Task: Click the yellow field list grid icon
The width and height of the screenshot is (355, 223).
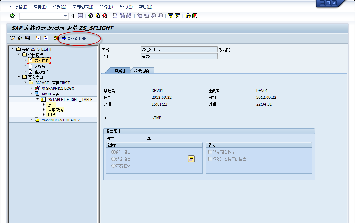Action: [x=56, y=38]
